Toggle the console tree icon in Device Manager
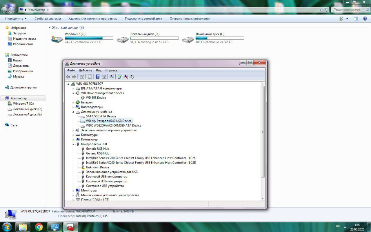 click(x=82, y=77)
